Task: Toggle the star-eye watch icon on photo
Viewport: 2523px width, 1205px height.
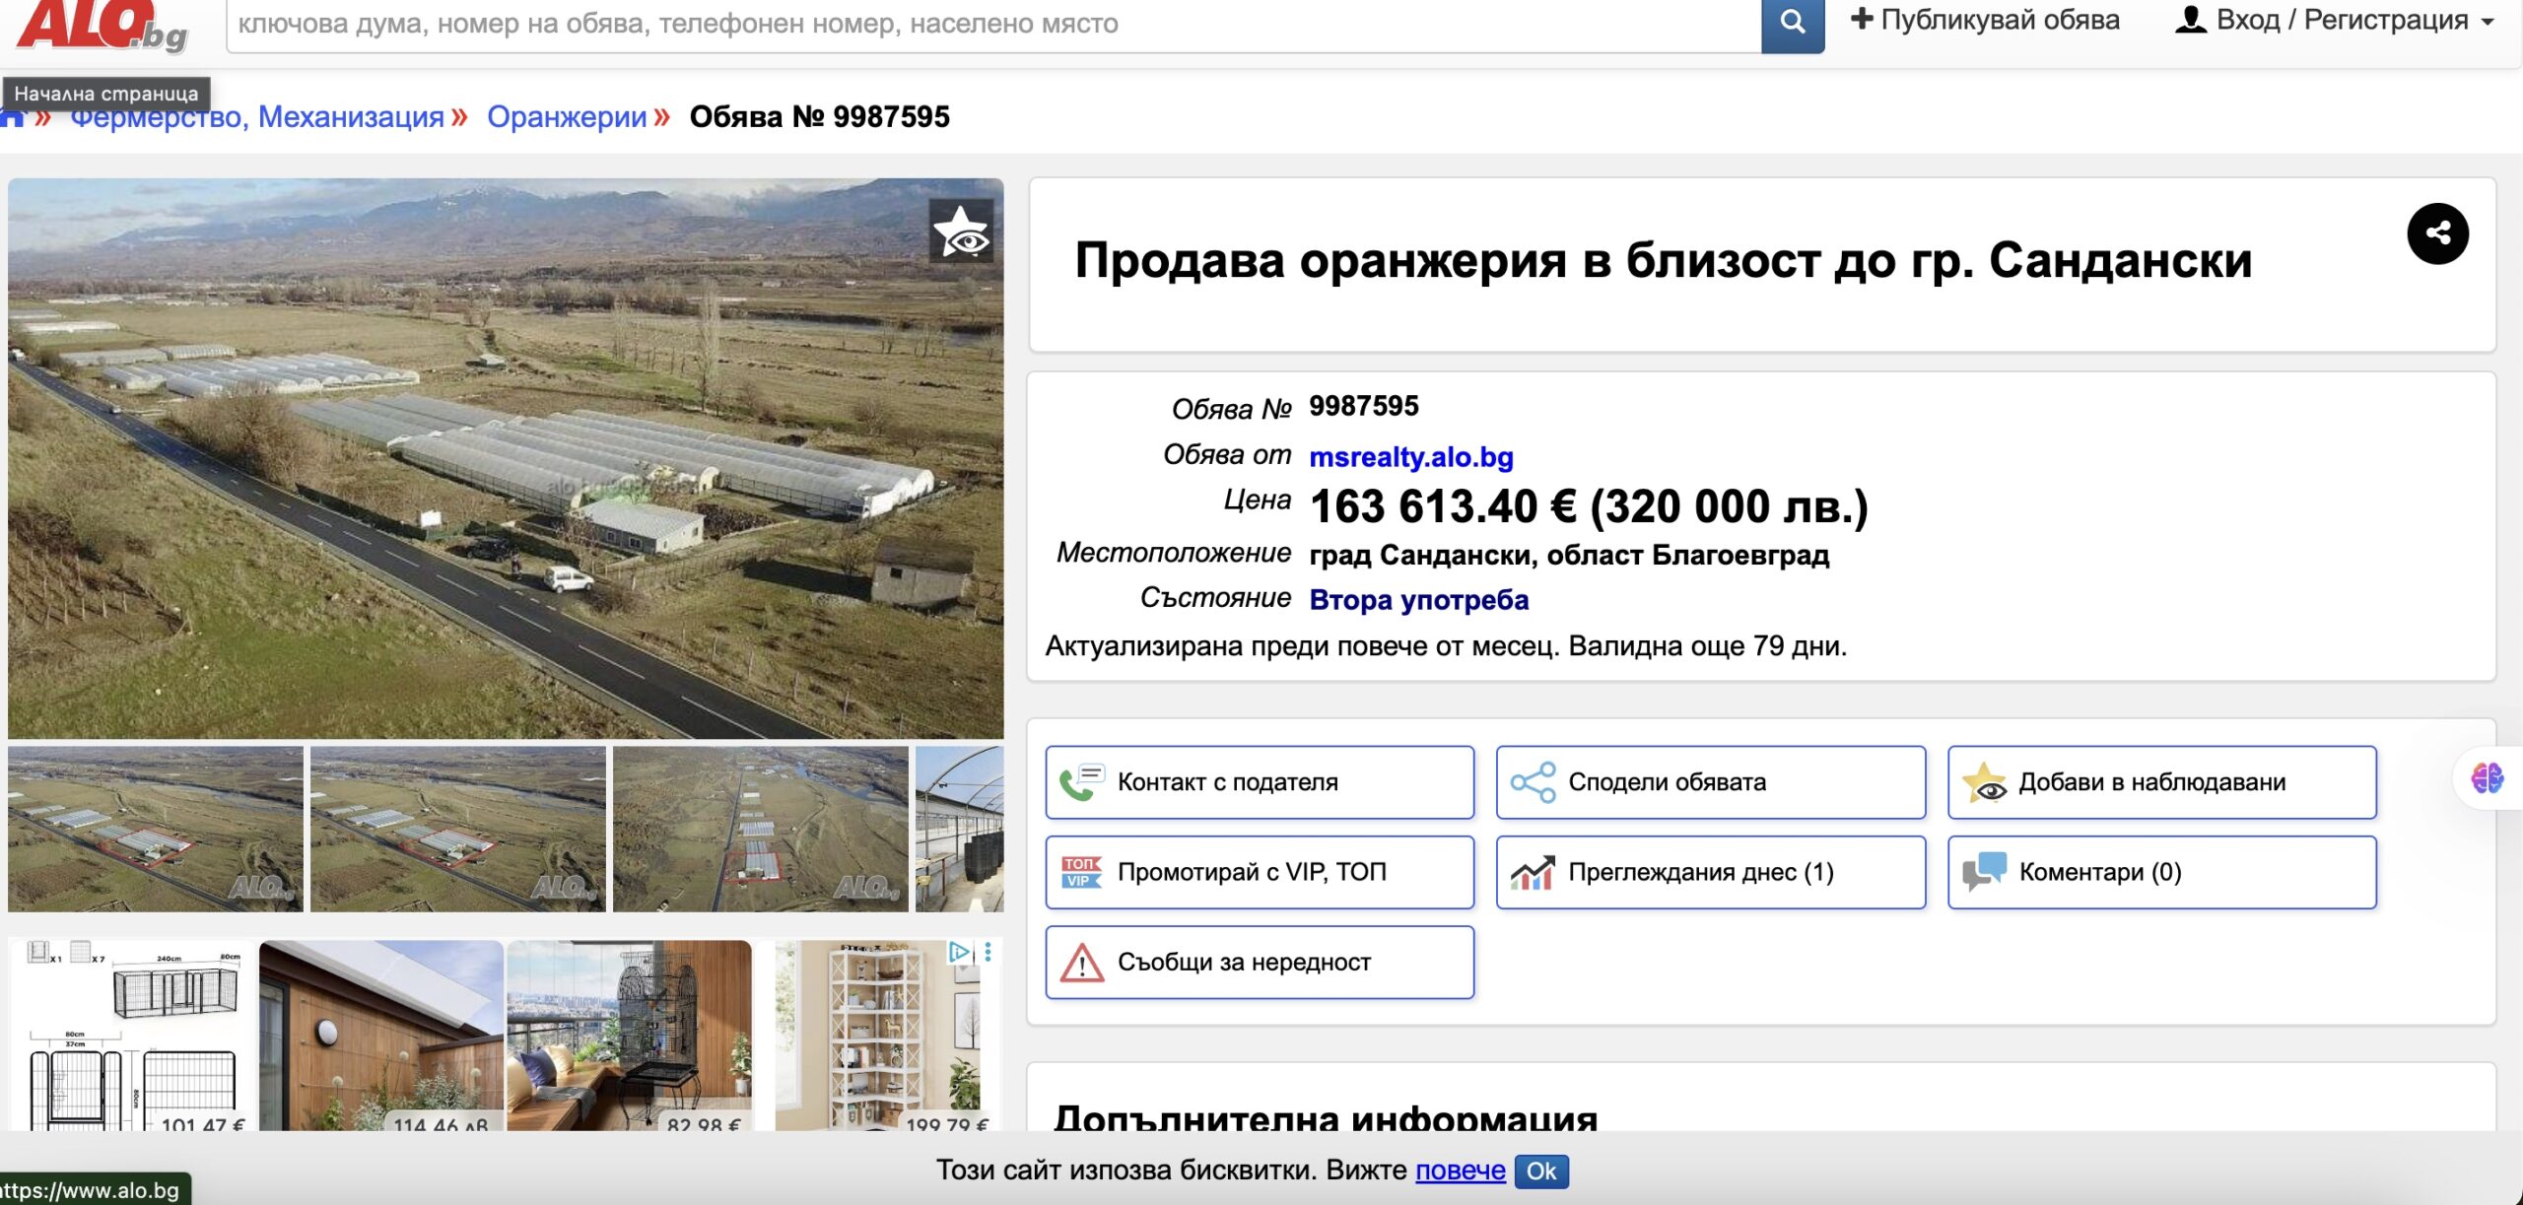Action: coord(961,233)
